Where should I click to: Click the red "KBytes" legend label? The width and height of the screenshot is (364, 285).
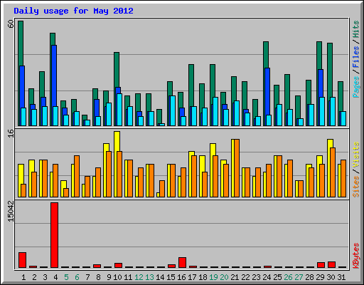[x=355, y=256]
